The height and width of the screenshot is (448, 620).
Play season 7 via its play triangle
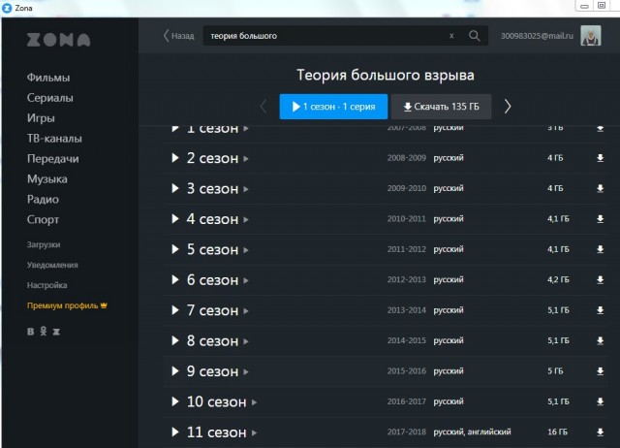175,310
